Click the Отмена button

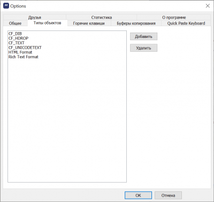(x=168, y=195)
